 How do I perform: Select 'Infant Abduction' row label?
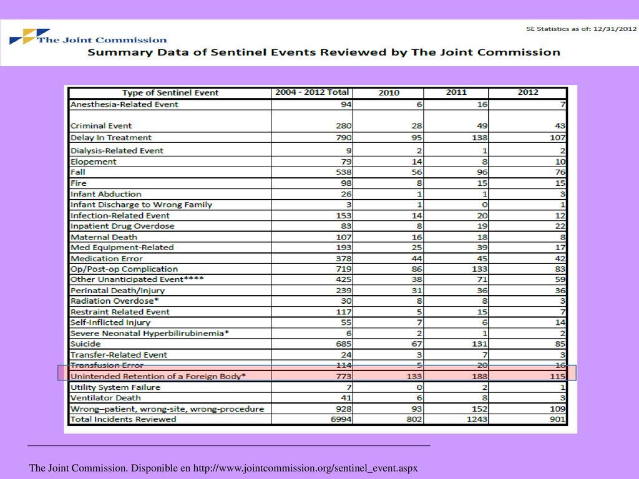pos(105,194)
